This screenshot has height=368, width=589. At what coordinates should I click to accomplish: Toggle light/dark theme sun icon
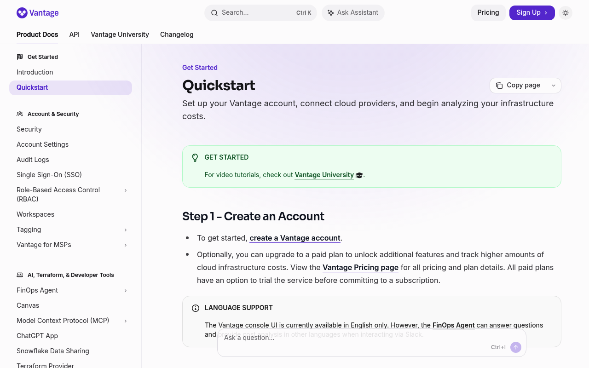[x=566, y=13]
